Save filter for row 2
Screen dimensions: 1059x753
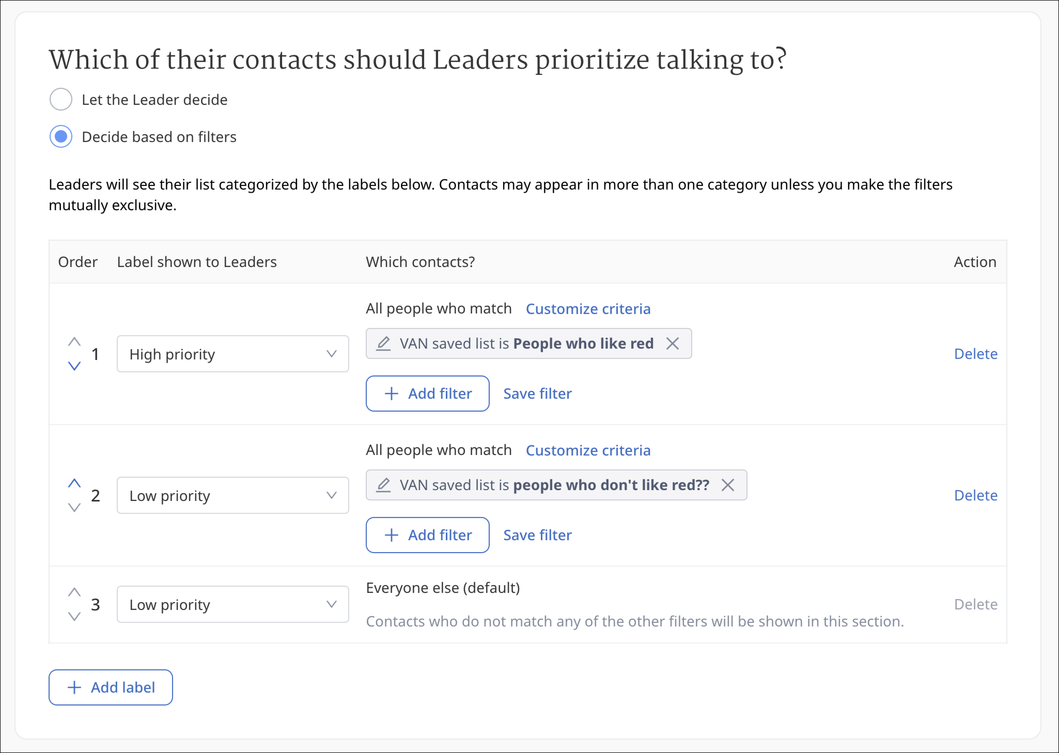point(538,535)
